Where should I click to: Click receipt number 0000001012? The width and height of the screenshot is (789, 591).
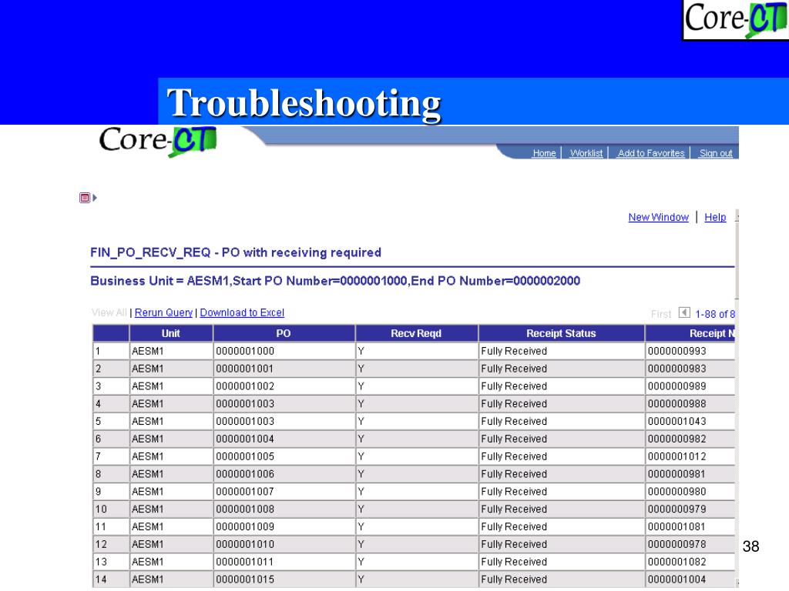677,456
